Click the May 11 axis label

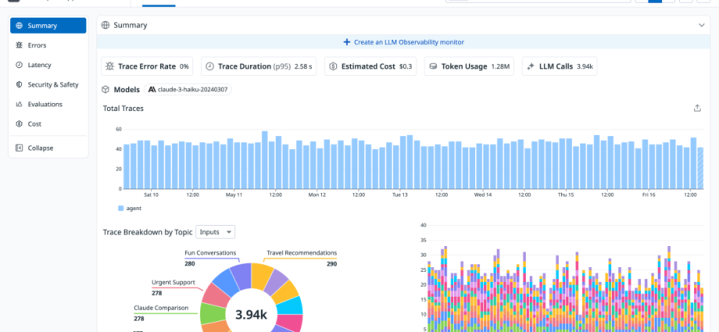[234, 195]
